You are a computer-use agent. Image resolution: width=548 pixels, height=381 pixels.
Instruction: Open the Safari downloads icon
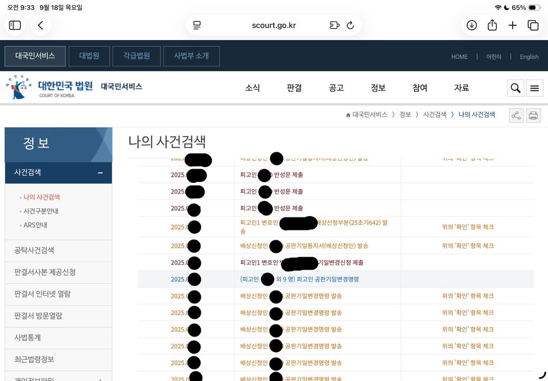pyautogui.click(x=472, y=25)
